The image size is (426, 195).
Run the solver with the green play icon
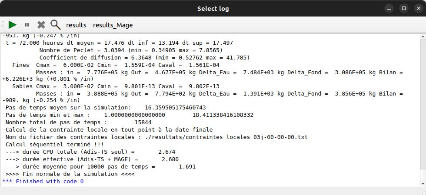pyautogui.click(x=13, y=25)
